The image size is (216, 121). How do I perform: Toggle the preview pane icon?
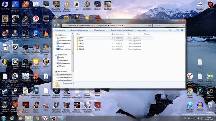pyautogui.click(x=177, y=30)
